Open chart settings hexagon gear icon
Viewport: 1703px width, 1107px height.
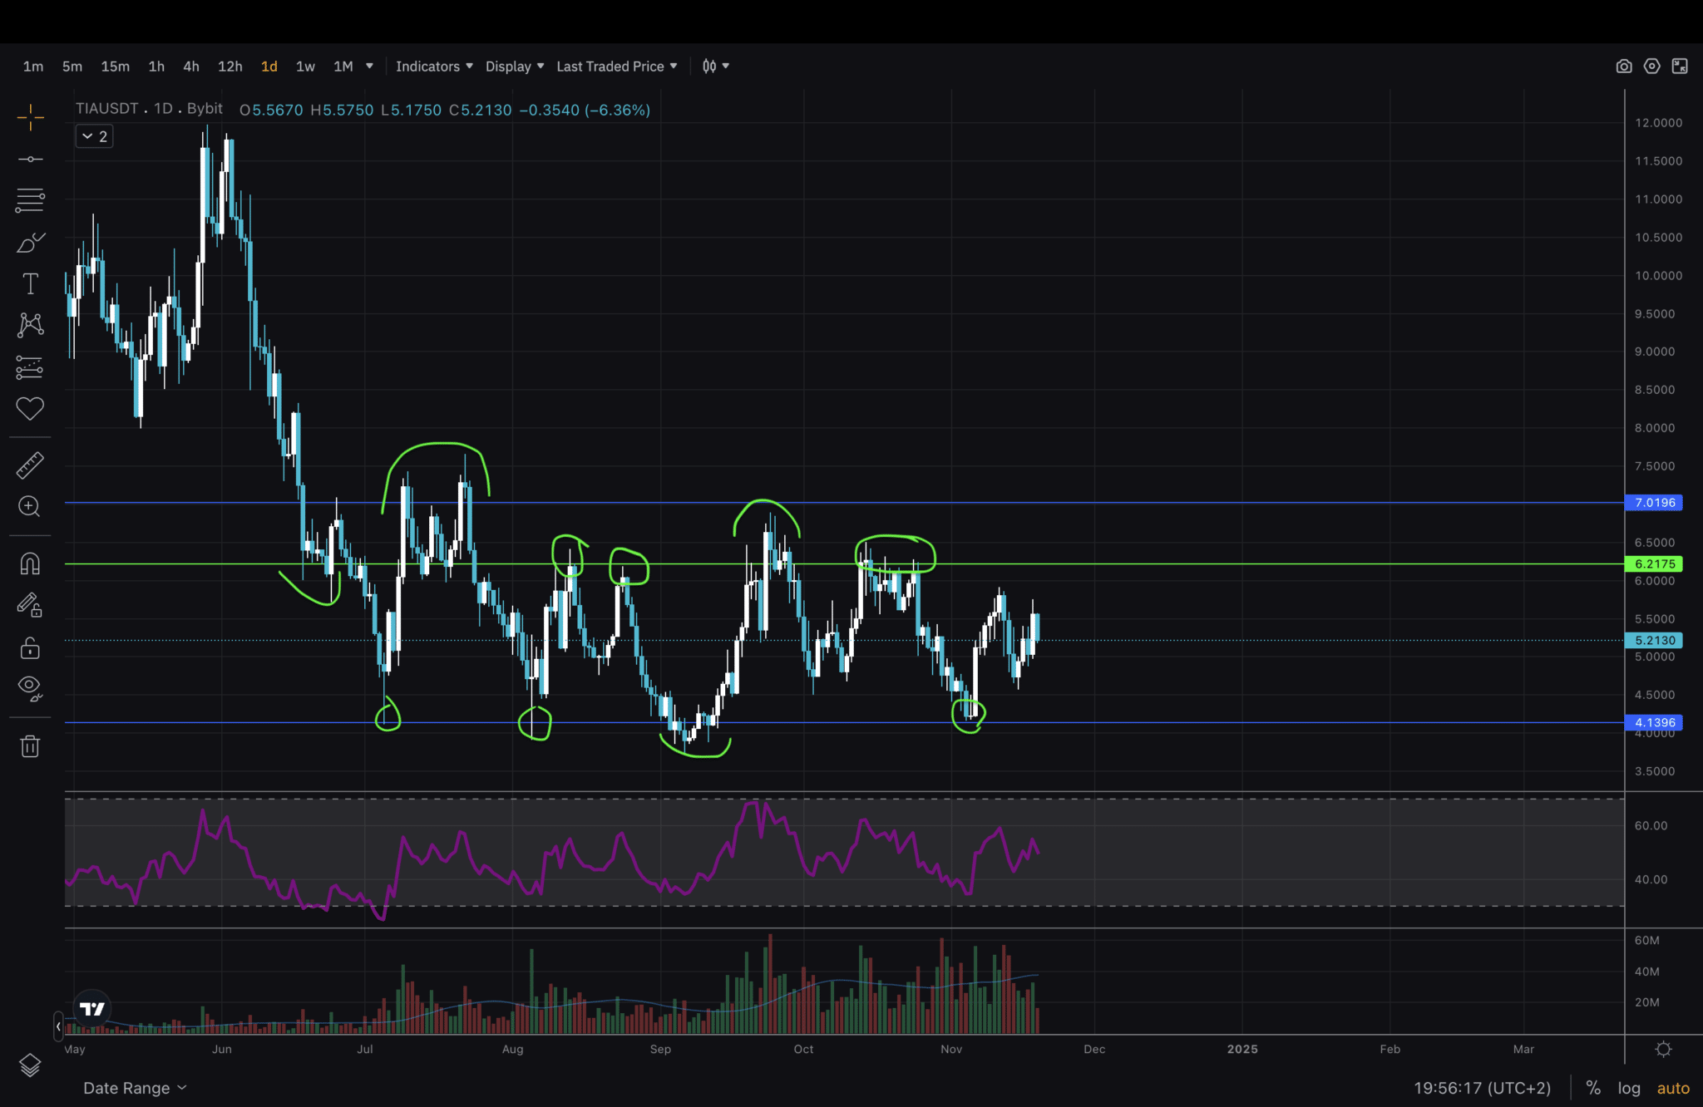(x=1651, y=66)
